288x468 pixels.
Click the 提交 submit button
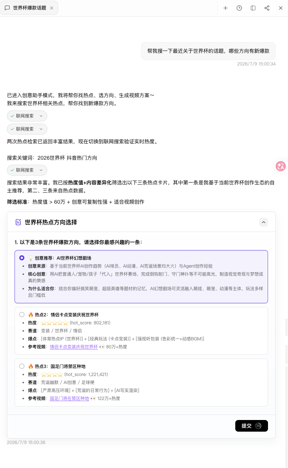[252, 426]
